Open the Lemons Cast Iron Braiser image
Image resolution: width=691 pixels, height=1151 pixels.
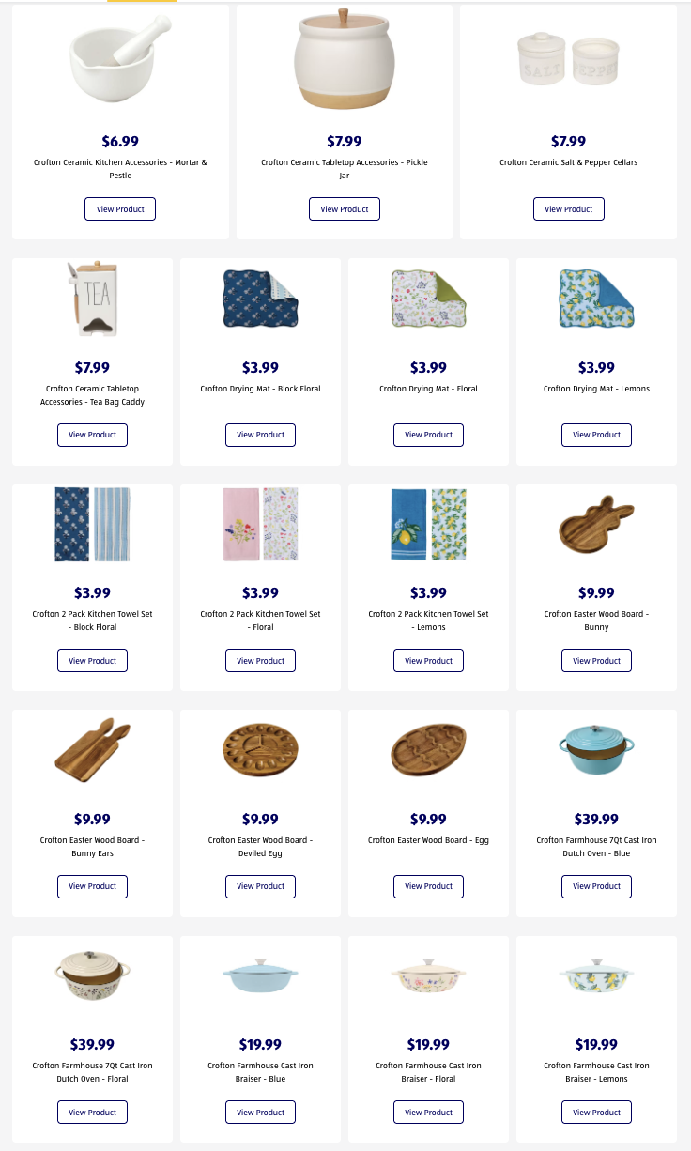pyautogui.click(x=596, y=975)
